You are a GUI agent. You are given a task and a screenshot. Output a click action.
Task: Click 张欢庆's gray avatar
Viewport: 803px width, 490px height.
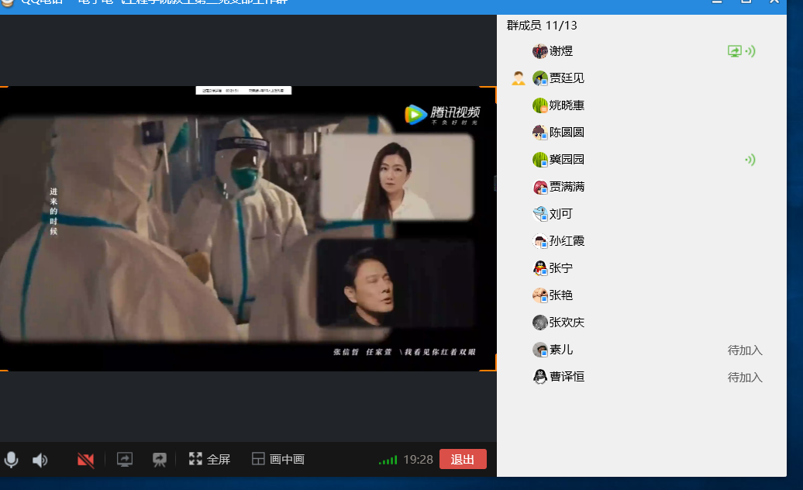pos(539,323)
